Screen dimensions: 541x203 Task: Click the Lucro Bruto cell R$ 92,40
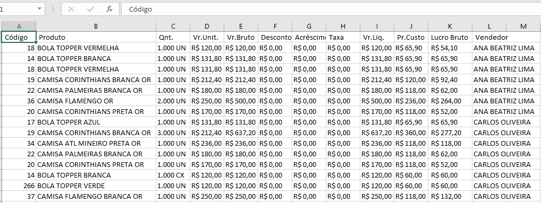click(x=450, y=80)
